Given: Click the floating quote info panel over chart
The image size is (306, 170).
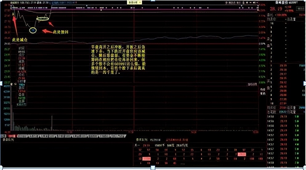Looking at the screenshot, I should [x=22, y=76].
